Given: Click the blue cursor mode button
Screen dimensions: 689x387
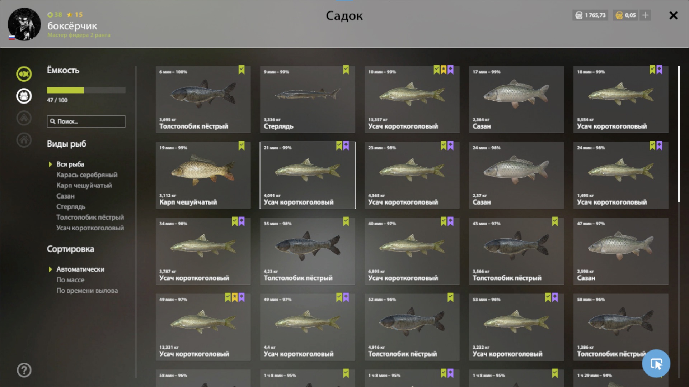Looking at the screenshot, I should coord(656,363).
